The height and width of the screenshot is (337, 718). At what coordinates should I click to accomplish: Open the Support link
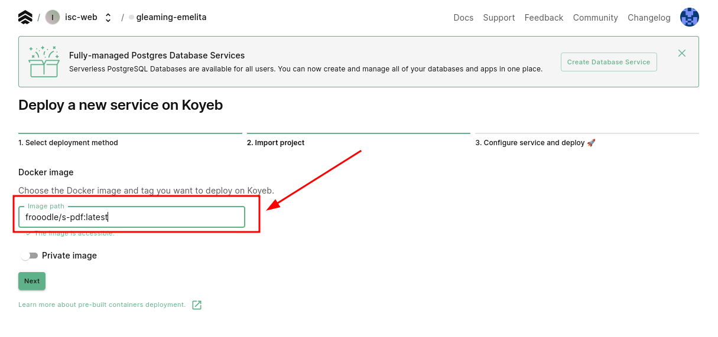coord(499,18)
